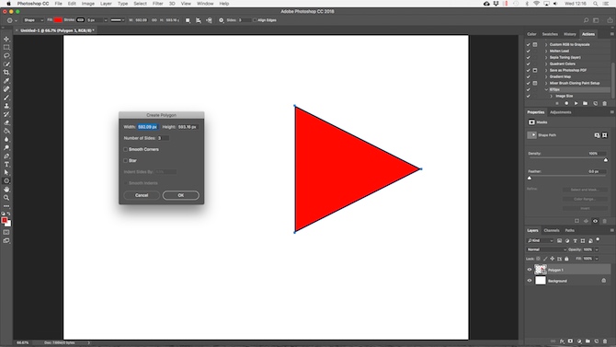The width and height of the screenshot is (616, 347).
Task: Cancel the Create Polygon dialog
Action: pyautogui.click(x=142, y=195)
